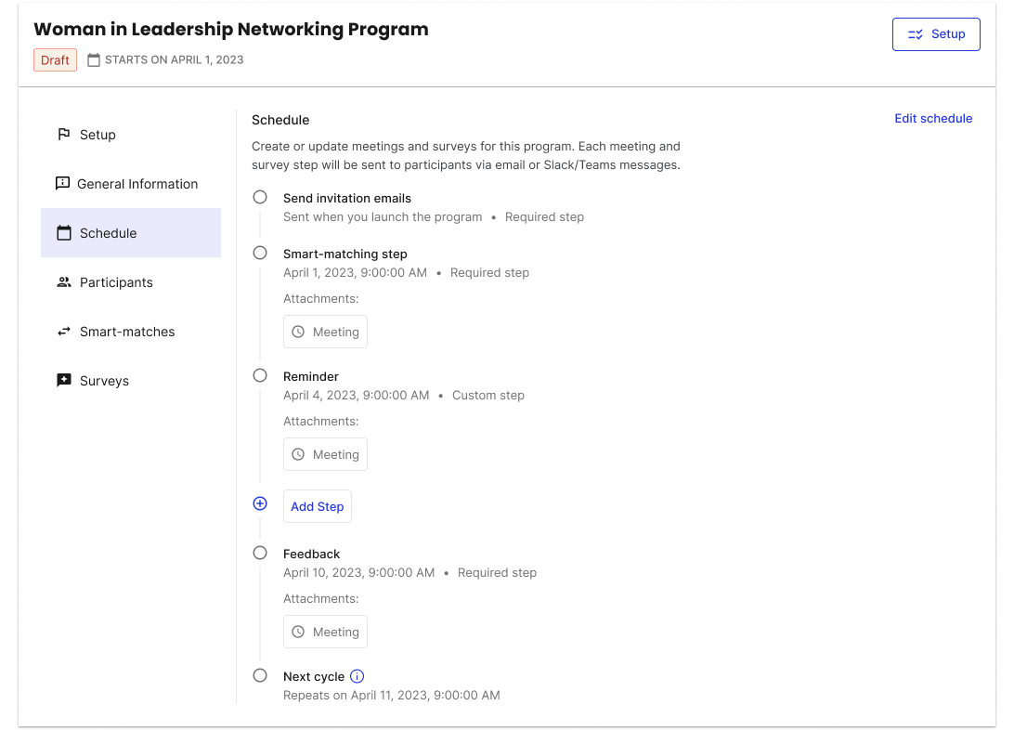Viewport: 1014px width, 731px height.
Task: Click Repeats on April 11, 2023 text
Action: pyautogui.click(x=391, y=696)
